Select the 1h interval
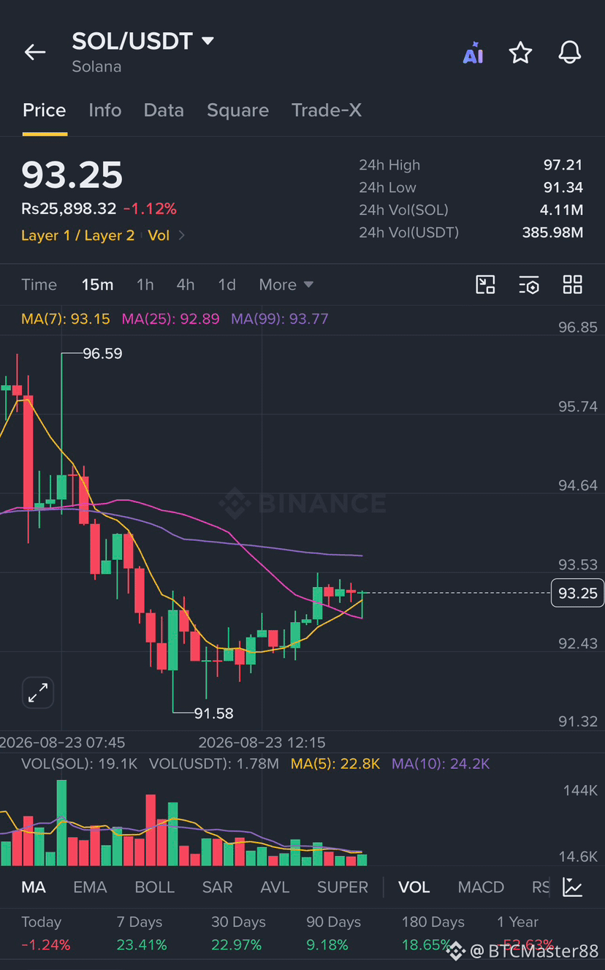This screenshot has width=605, height=970. pyautogui.click(x=145, y=284)
